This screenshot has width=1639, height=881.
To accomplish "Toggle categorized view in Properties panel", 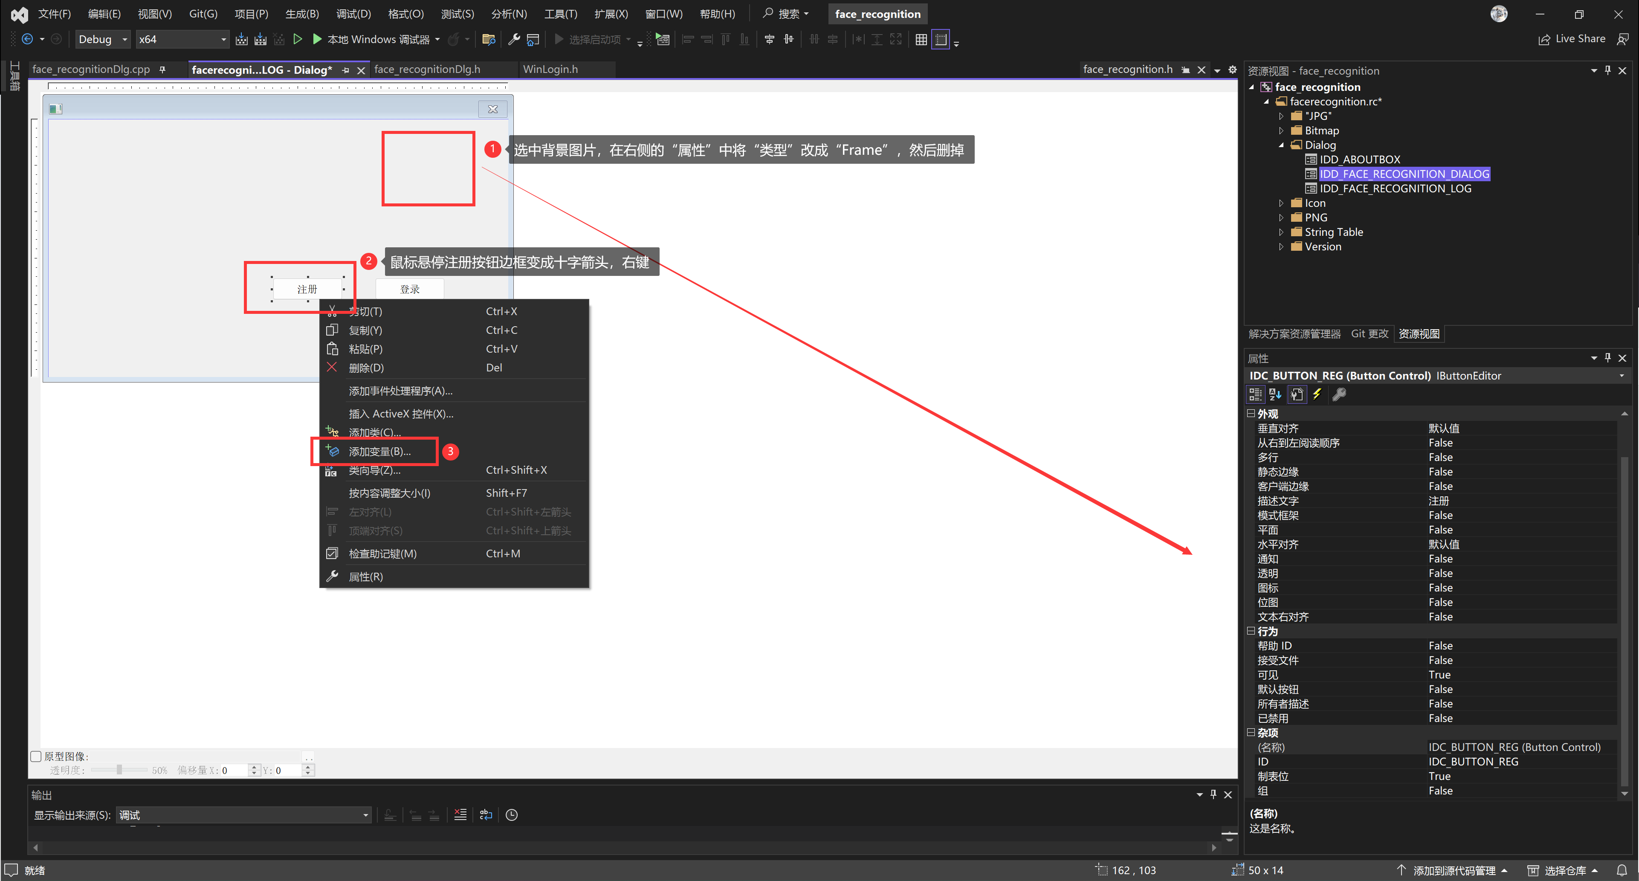I will click(x=1255, y=395).
